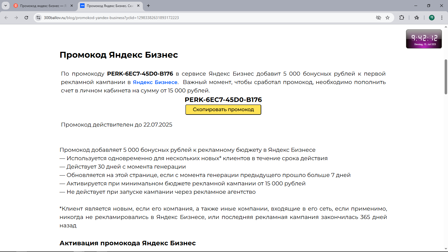Click the large PERK-6EC7-45D0-B176 code above the button
The image size is (448, 252).
click(x=223, y=100)
